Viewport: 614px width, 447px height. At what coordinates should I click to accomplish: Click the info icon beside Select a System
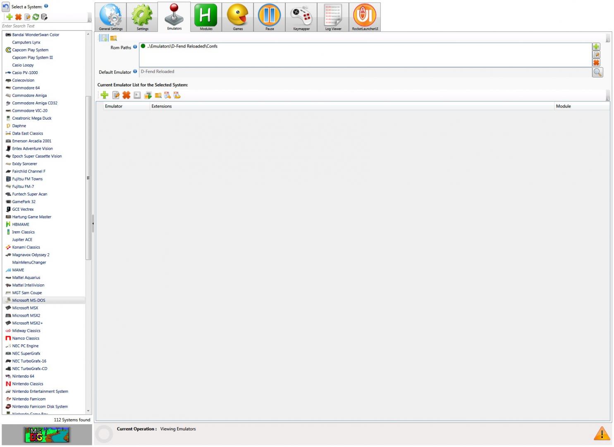[x=46, y=6]
